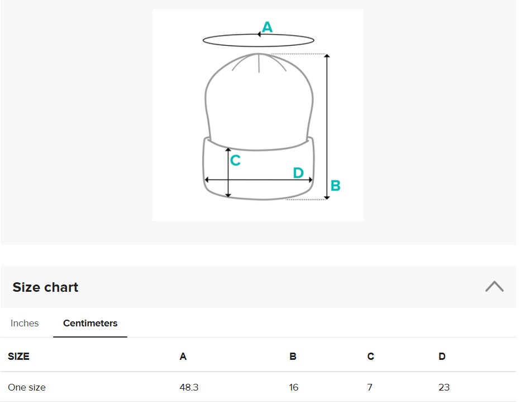Click the beanie measurement diagram image

pyautogui.click(x=258, y=115)
